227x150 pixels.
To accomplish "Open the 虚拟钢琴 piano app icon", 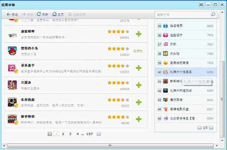I will (12, 35).
